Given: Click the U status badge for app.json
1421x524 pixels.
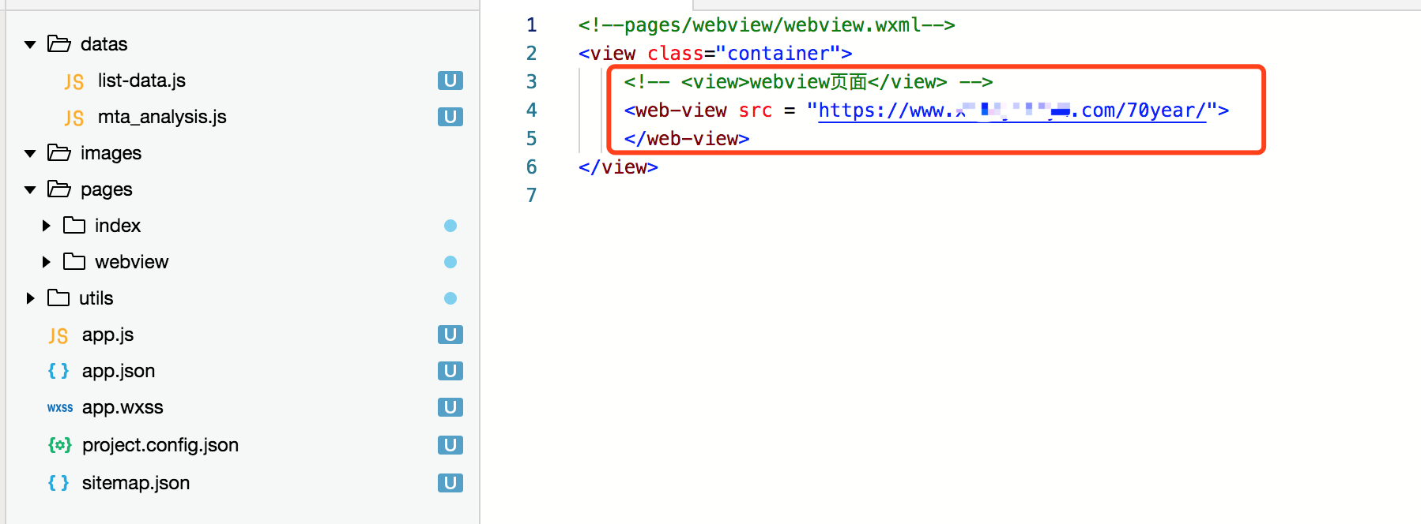Looking at the screenshot, I should (x=450, y=371).
